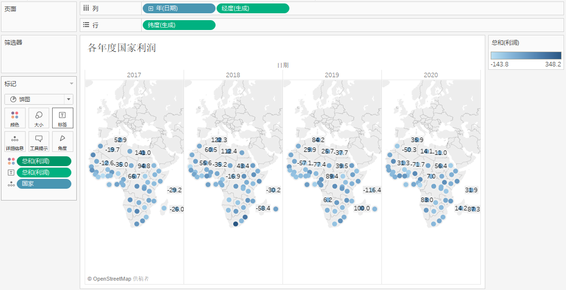Select the 纬度(生成) pill on rows
Viewport: 566px width, 290px height.
[179, 25]
